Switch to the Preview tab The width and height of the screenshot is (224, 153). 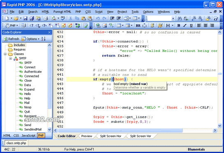pos(87,136)
